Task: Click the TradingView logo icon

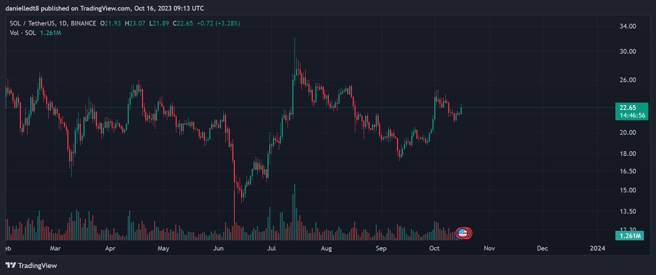Action: click(x=11, y=265)
